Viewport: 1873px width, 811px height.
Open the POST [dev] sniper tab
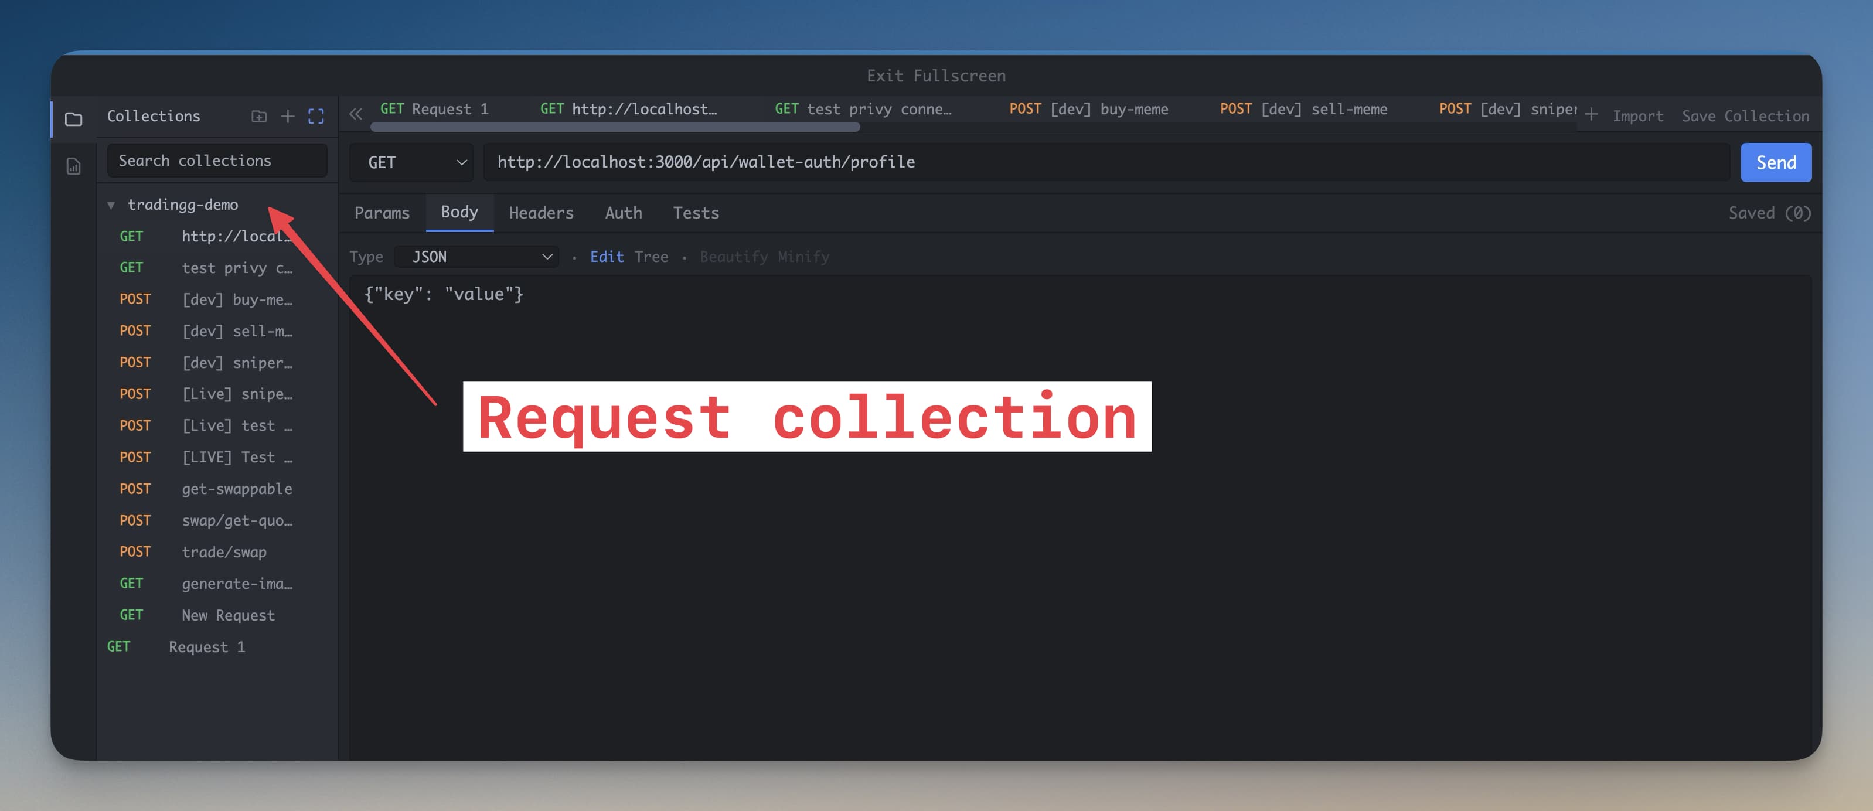(1508, 109)
